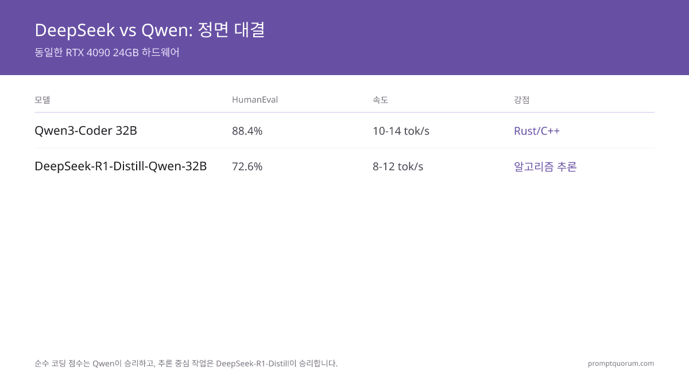The width and height of the screenshot is (689, 387).
Task: Click the 'DeepSeek-R1-Distill-Qwen-32B' model name
Action: [121, 166]
